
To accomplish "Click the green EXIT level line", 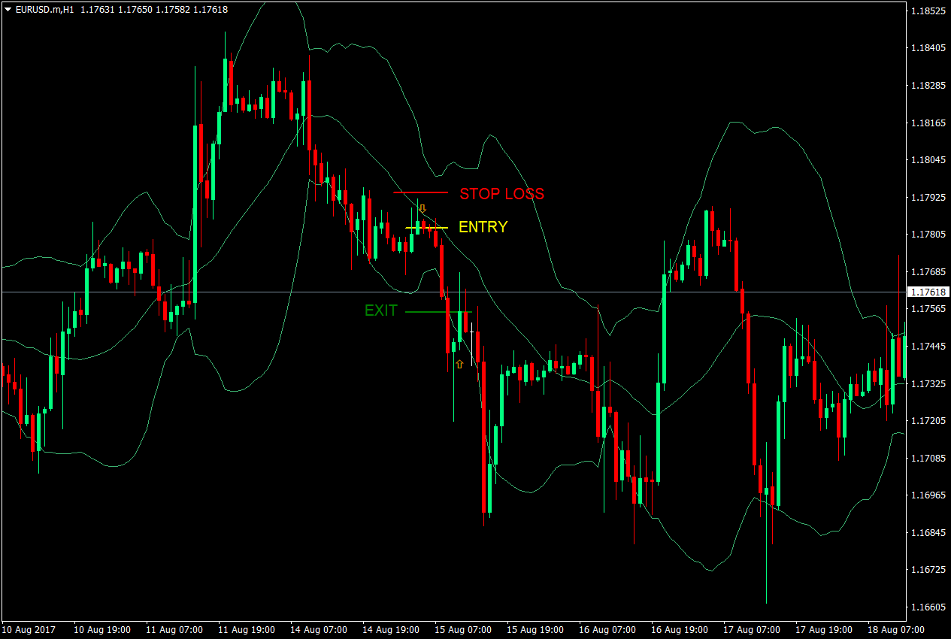I will 438,310.
